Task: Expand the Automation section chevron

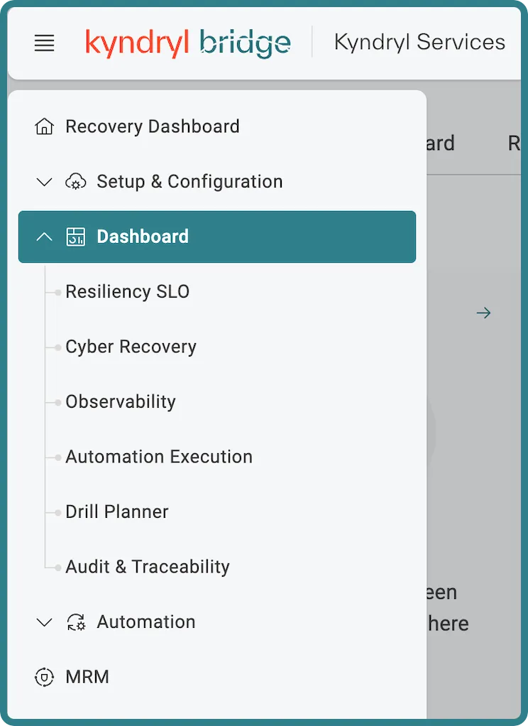Action: (x=45, y=622)
